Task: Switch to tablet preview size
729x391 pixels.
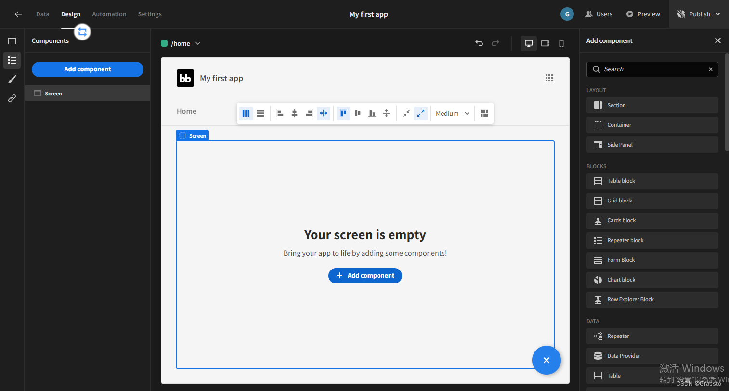Action: click(545, 43)
